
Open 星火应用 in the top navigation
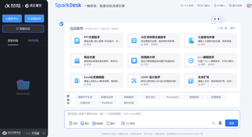pos(235,5)
